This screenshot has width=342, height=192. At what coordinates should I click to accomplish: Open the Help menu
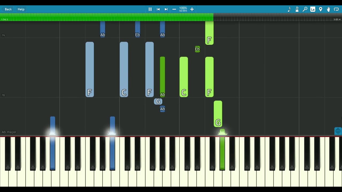tap(21, 9)
